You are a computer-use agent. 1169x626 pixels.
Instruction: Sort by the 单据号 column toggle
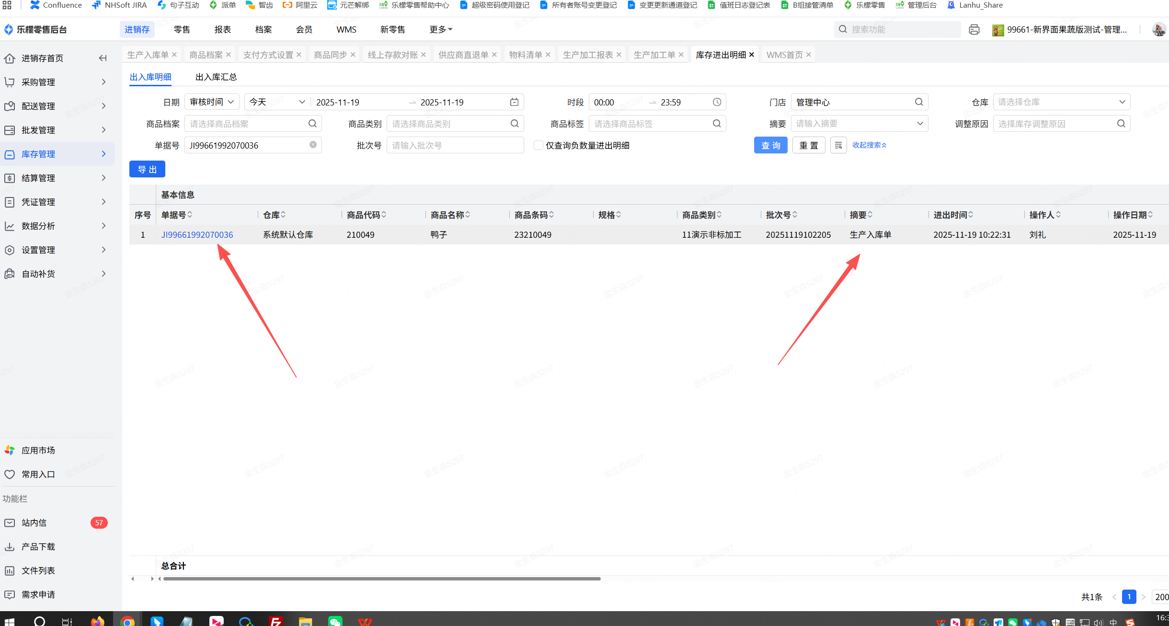pyautogui.click(x=190, y=215)
